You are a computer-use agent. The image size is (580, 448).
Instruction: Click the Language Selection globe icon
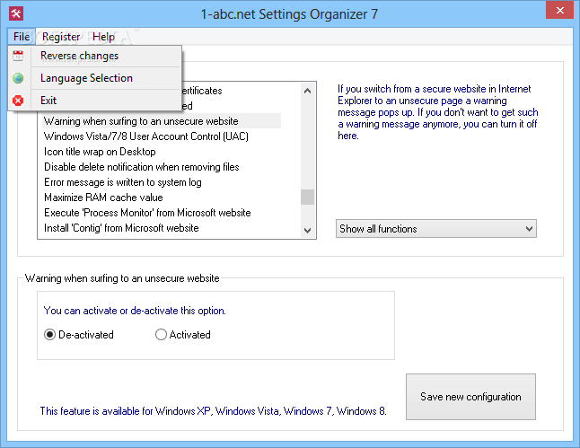pyautogui.click(x=18, y=78)
